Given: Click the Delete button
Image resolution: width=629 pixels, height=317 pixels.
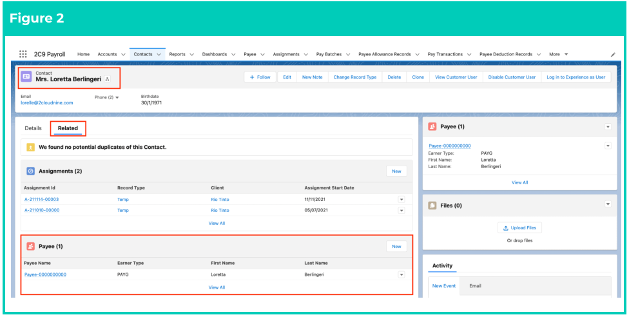Looking at the screenshot, I should point(394,77).
